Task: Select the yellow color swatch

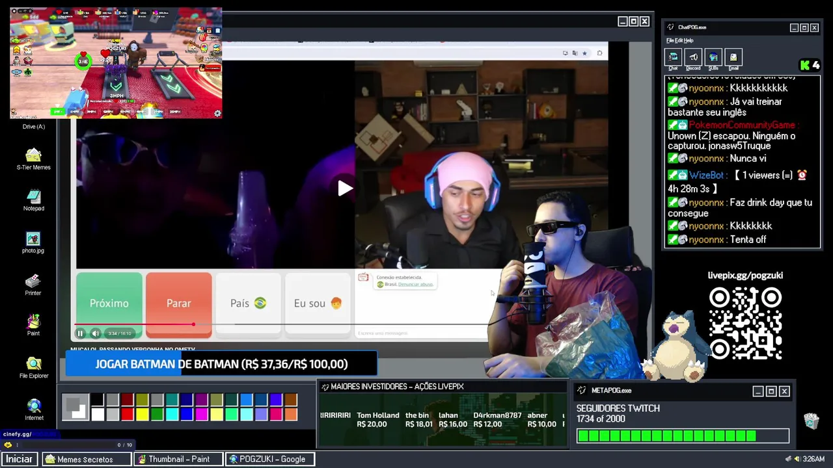Action: tap(142, 414)
